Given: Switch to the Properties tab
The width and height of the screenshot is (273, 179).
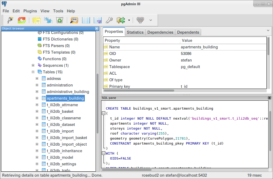Looking at the screenshot, I should coord(114,32).
